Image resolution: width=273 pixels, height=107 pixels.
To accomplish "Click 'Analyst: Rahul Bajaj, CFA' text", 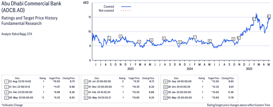I will click(17, 34).
